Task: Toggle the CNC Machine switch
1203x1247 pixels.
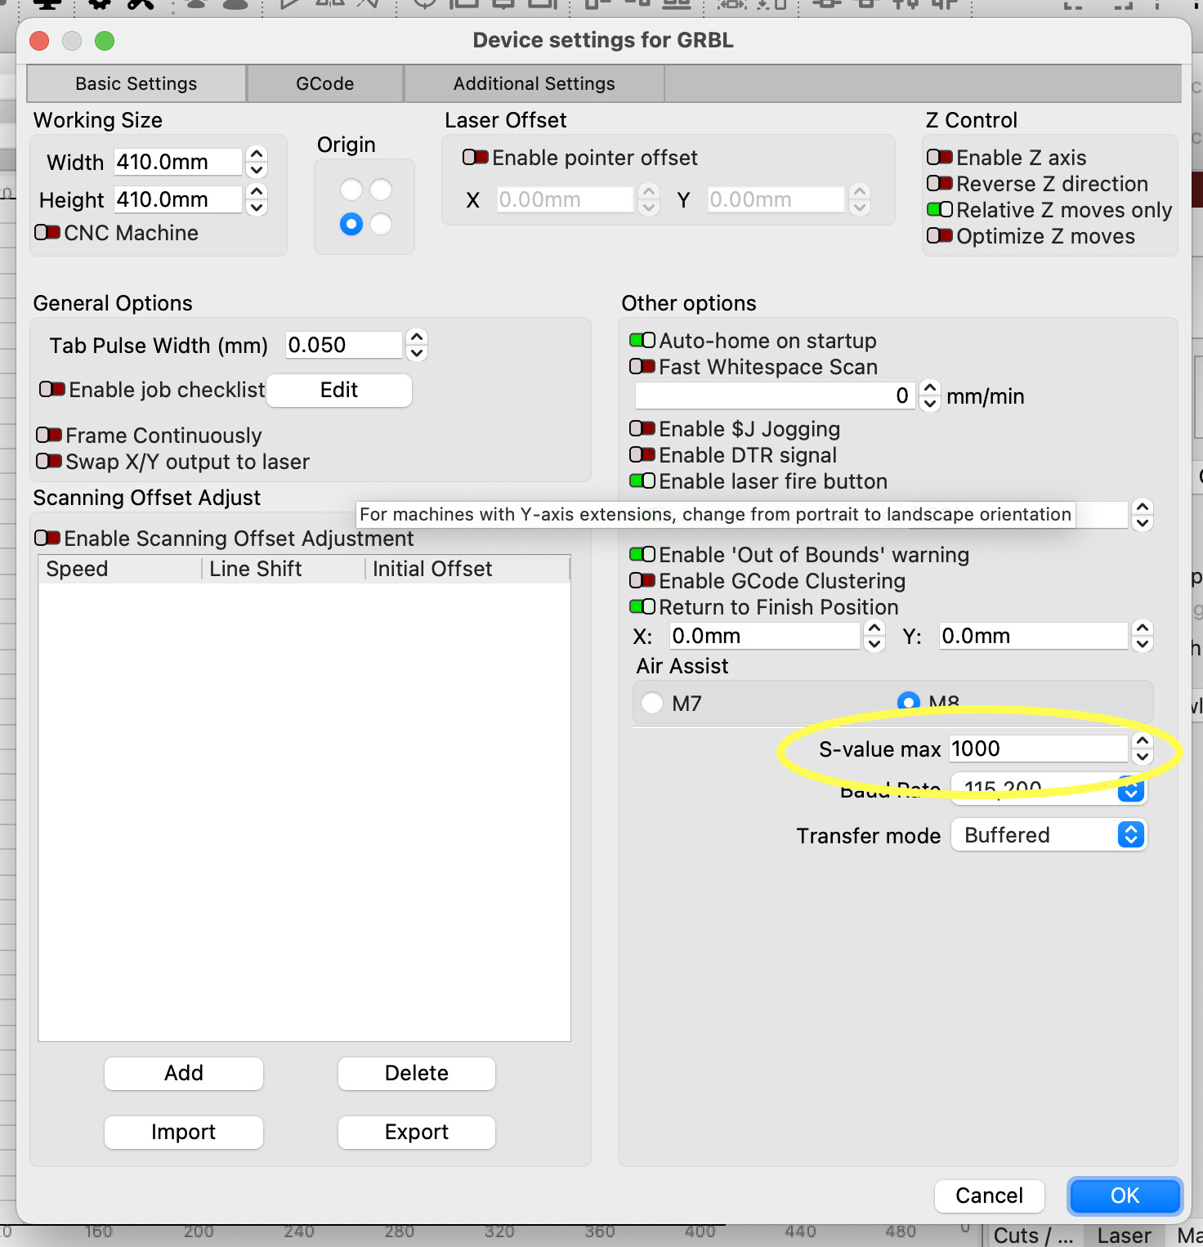Action: click(x=47, y=233)
